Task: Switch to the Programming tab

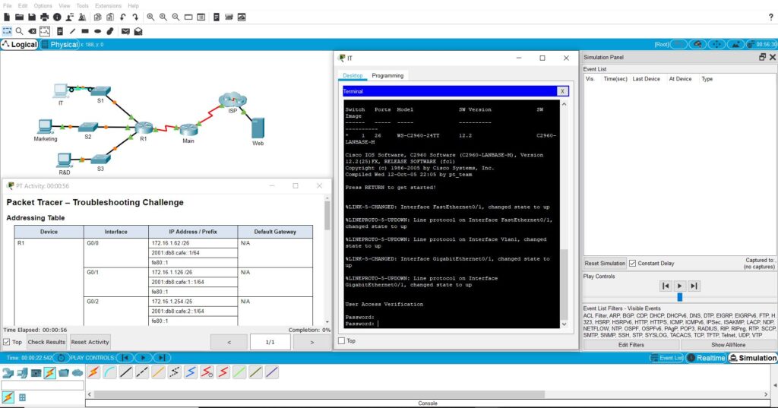Action: [x=387, y=75]
